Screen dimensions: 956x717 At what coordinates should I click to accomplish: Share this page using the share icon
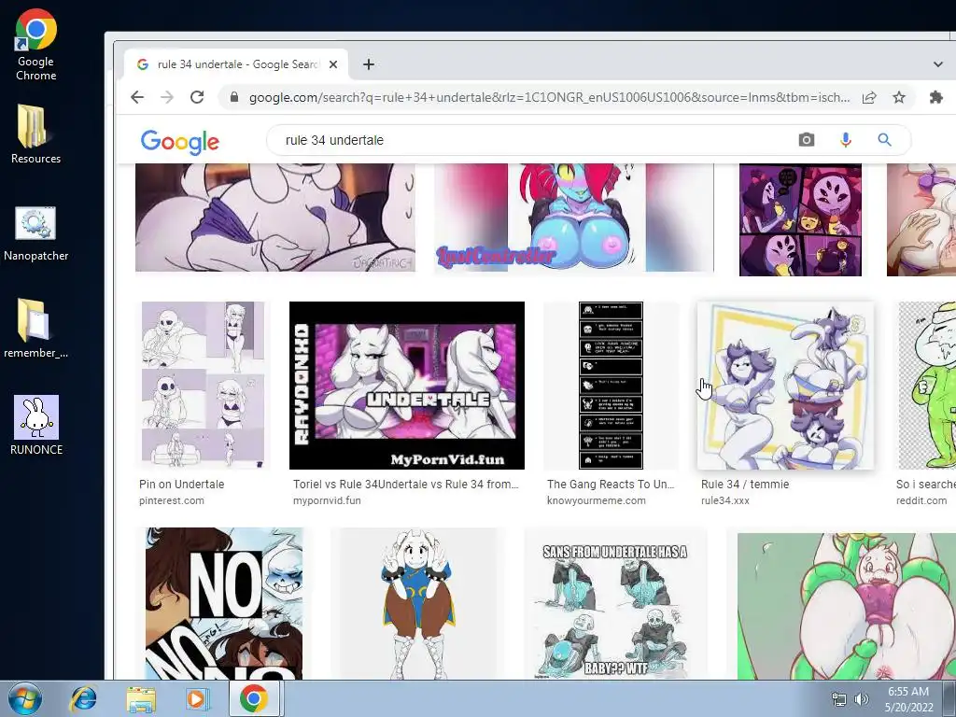869,97
